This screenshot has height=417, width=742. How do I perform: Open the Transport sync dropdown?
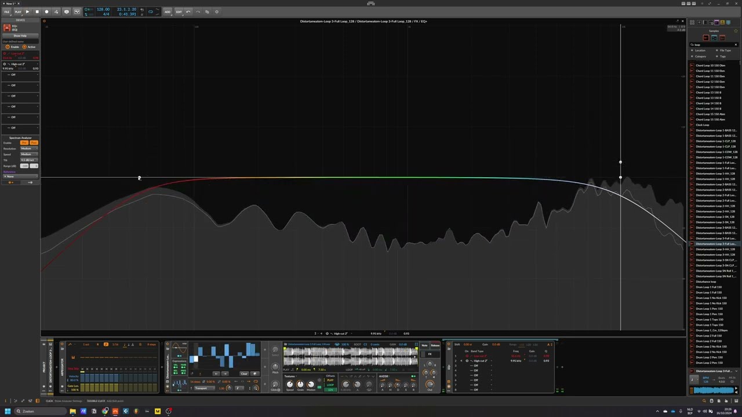tap(205, 388)
